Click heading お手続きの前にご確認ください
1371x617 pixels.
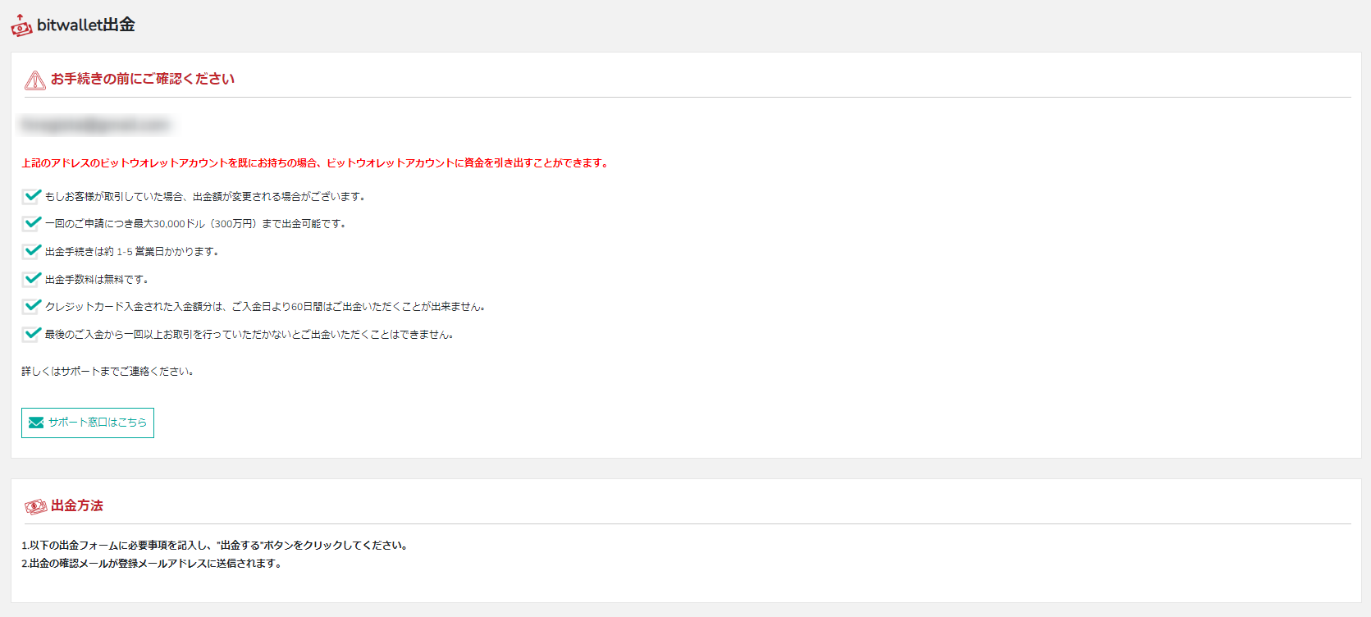click(143, 79)
